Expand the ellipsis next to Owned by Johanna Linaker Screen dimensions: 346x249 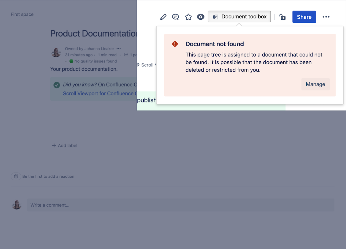tap(118, 48)
